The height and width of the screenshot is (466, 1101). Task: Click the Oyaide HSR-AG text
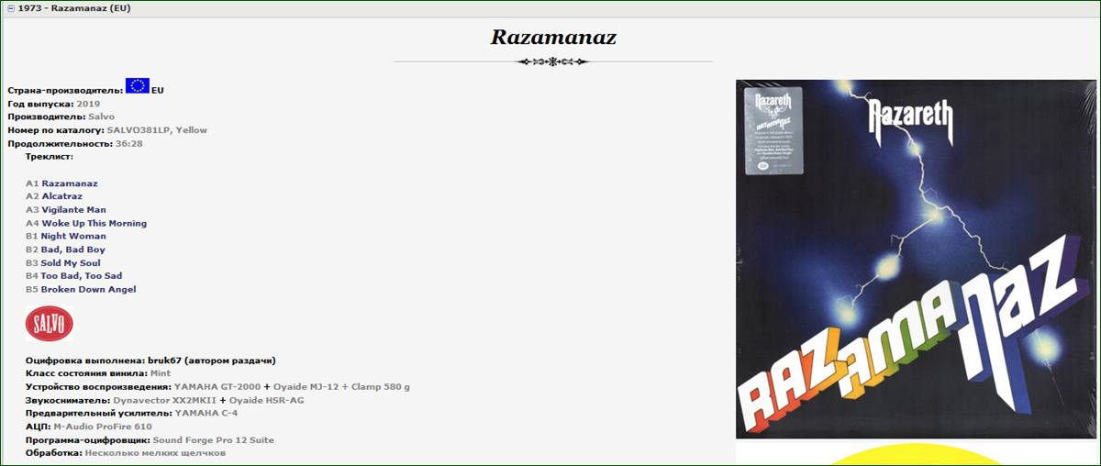[x=267, y=400]
